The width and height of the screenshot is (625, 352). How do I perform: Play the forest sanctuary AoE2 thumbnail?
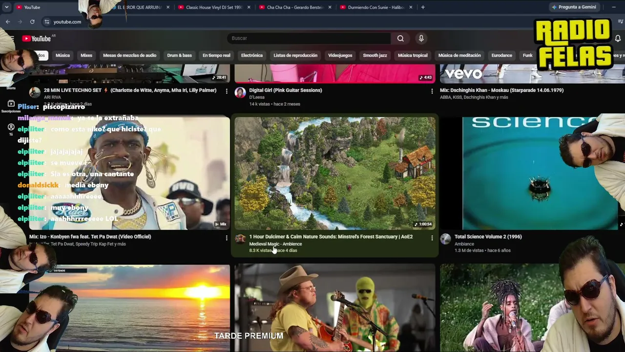[x=335, y=173]
